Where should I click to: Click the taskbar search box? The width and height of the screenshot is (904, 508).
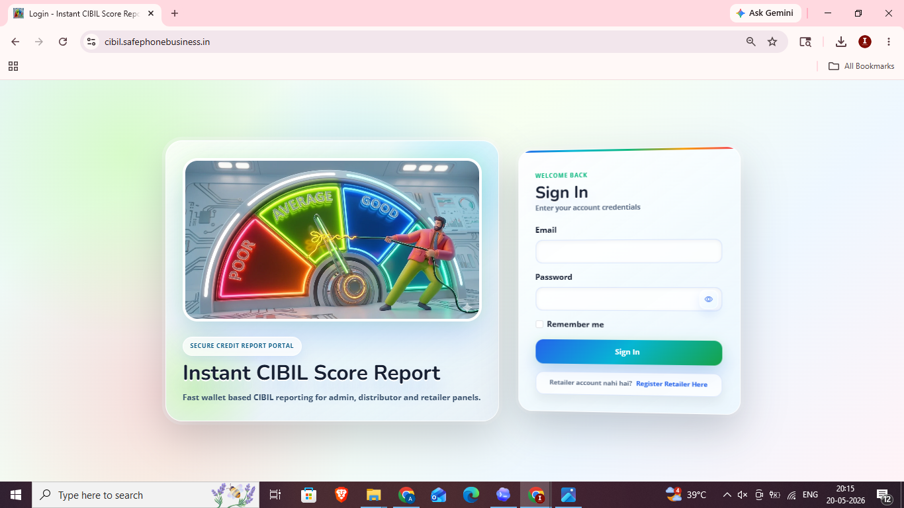tap(146, 495)
